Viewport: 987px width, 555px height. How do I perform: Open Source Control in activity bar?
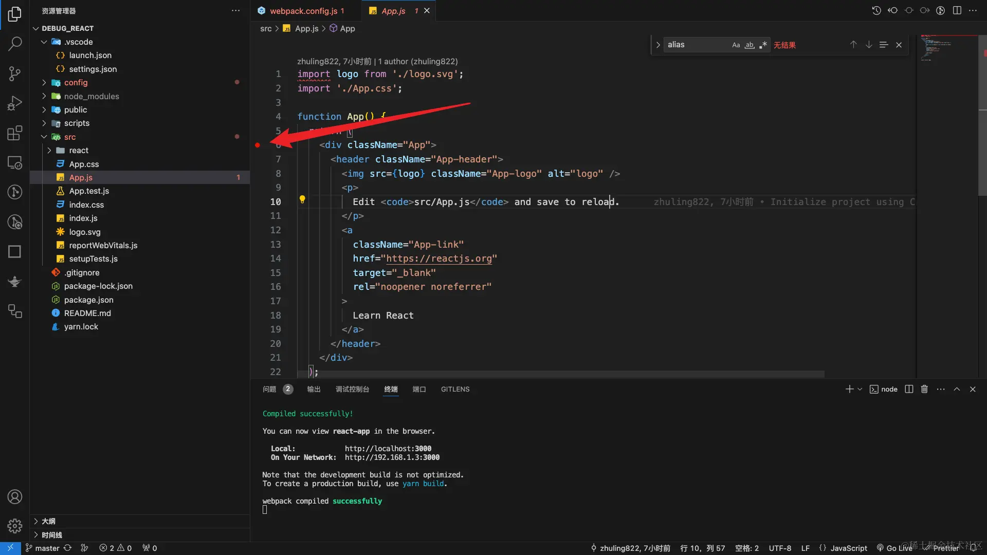14,73
